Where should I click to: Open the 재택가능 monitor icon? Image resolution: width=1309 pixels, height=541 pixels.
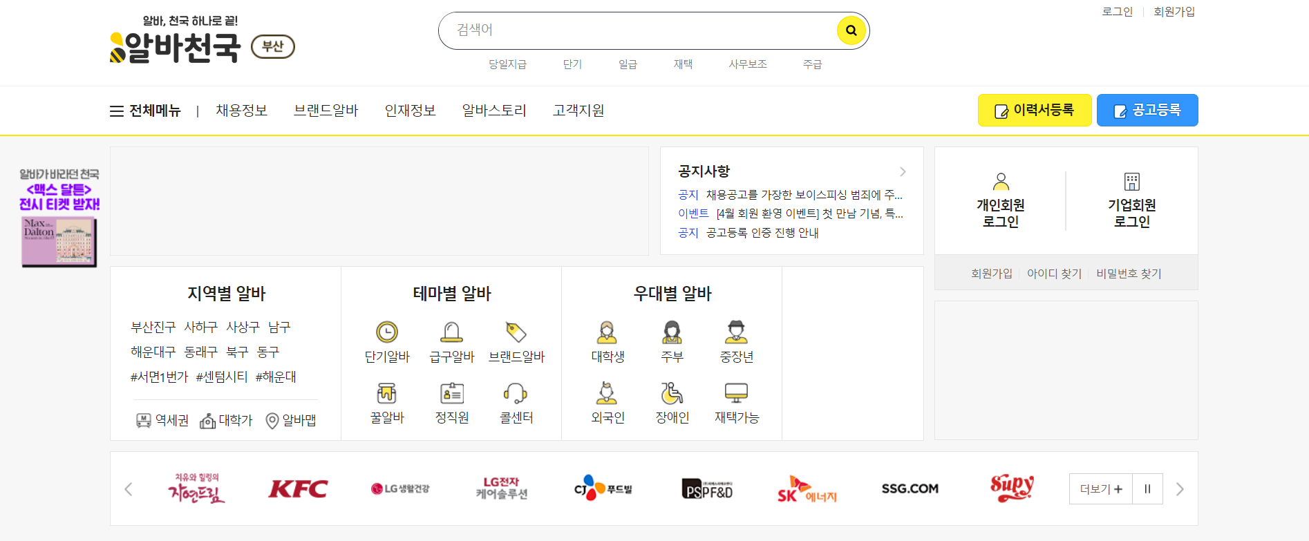pyautogui.click(x=736, y=394)
